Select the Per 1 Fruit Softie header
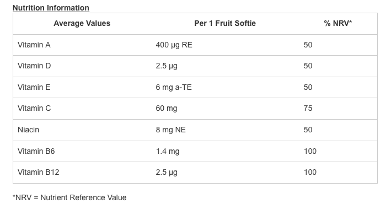The image size is (391, 209). [225, 23]
